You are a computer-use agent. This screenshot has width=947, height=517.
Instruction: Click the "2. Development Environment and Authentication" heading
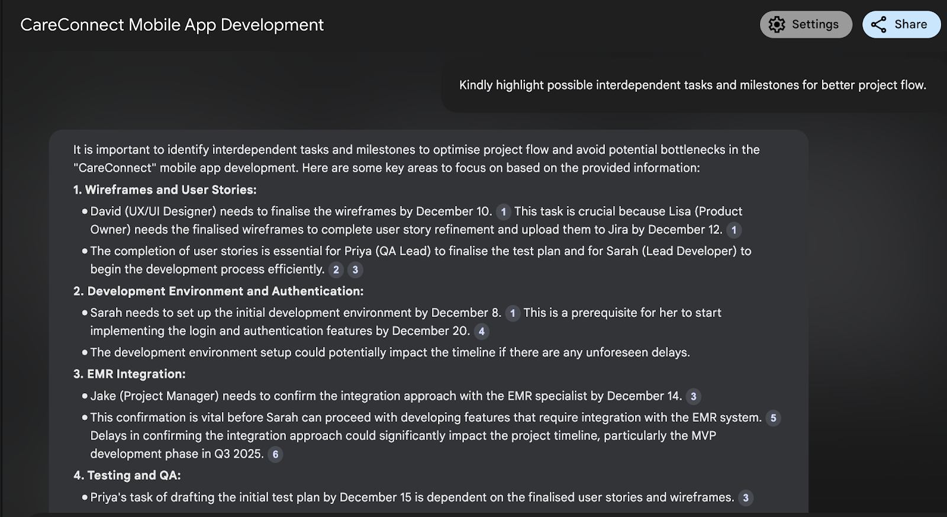coord(218,291)
